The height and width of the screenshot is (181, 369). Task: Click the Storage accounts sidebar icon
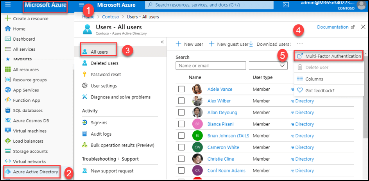point(7,151)
